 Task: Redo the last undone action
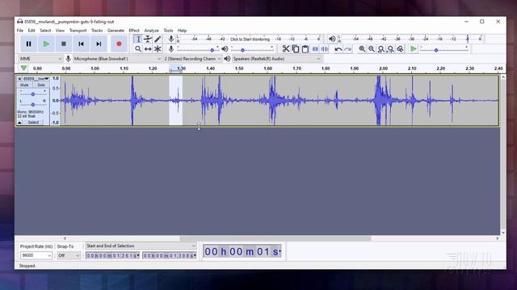tap(347, 49)
